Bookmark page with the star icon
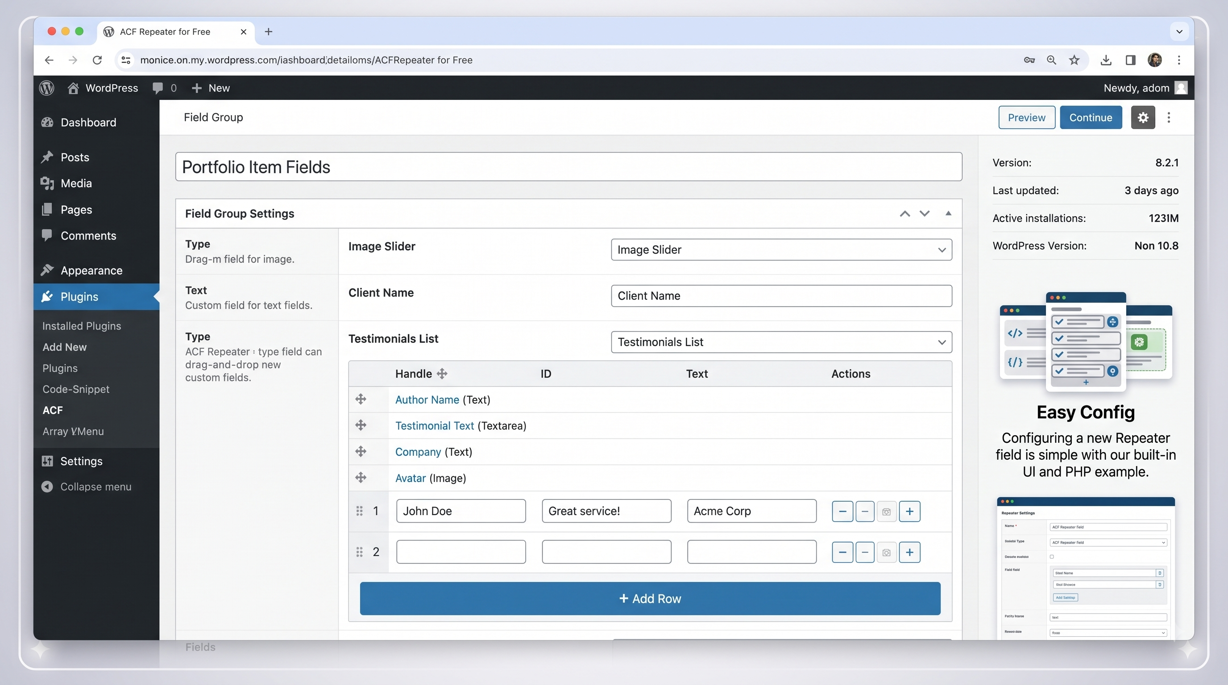 [x=1074, y=60]
